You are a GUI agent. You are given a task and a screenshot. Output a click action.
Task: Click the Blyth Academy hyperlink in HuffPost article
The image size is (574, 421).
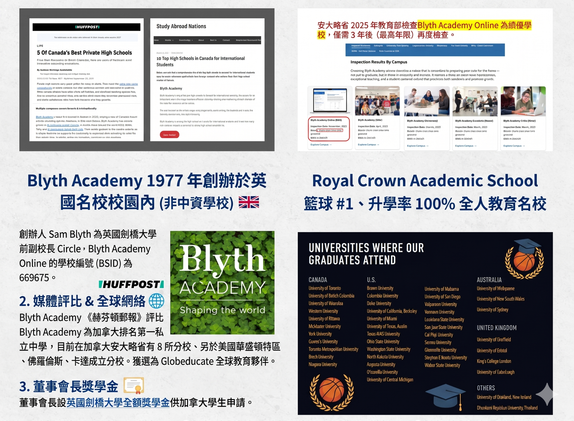44,117
